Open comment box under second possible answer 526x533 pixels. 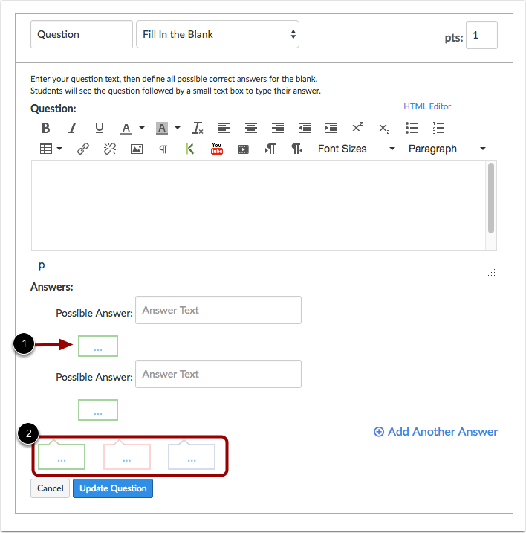(98, 410)
